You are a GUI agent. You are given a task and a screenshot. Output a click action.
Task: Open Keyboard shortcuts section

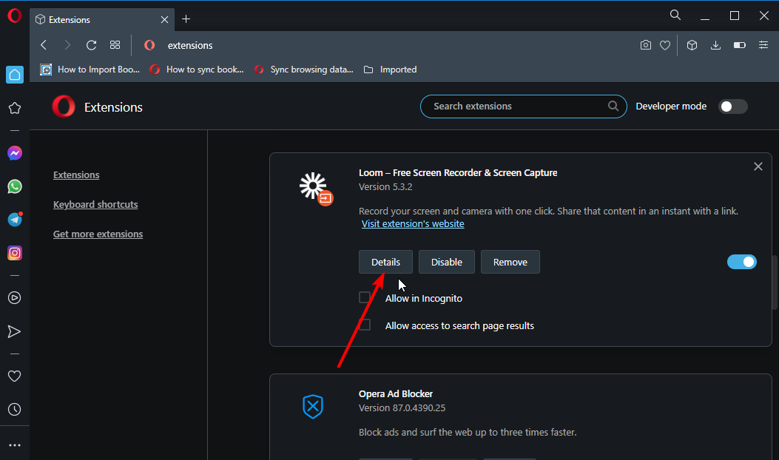coord(95,205)
